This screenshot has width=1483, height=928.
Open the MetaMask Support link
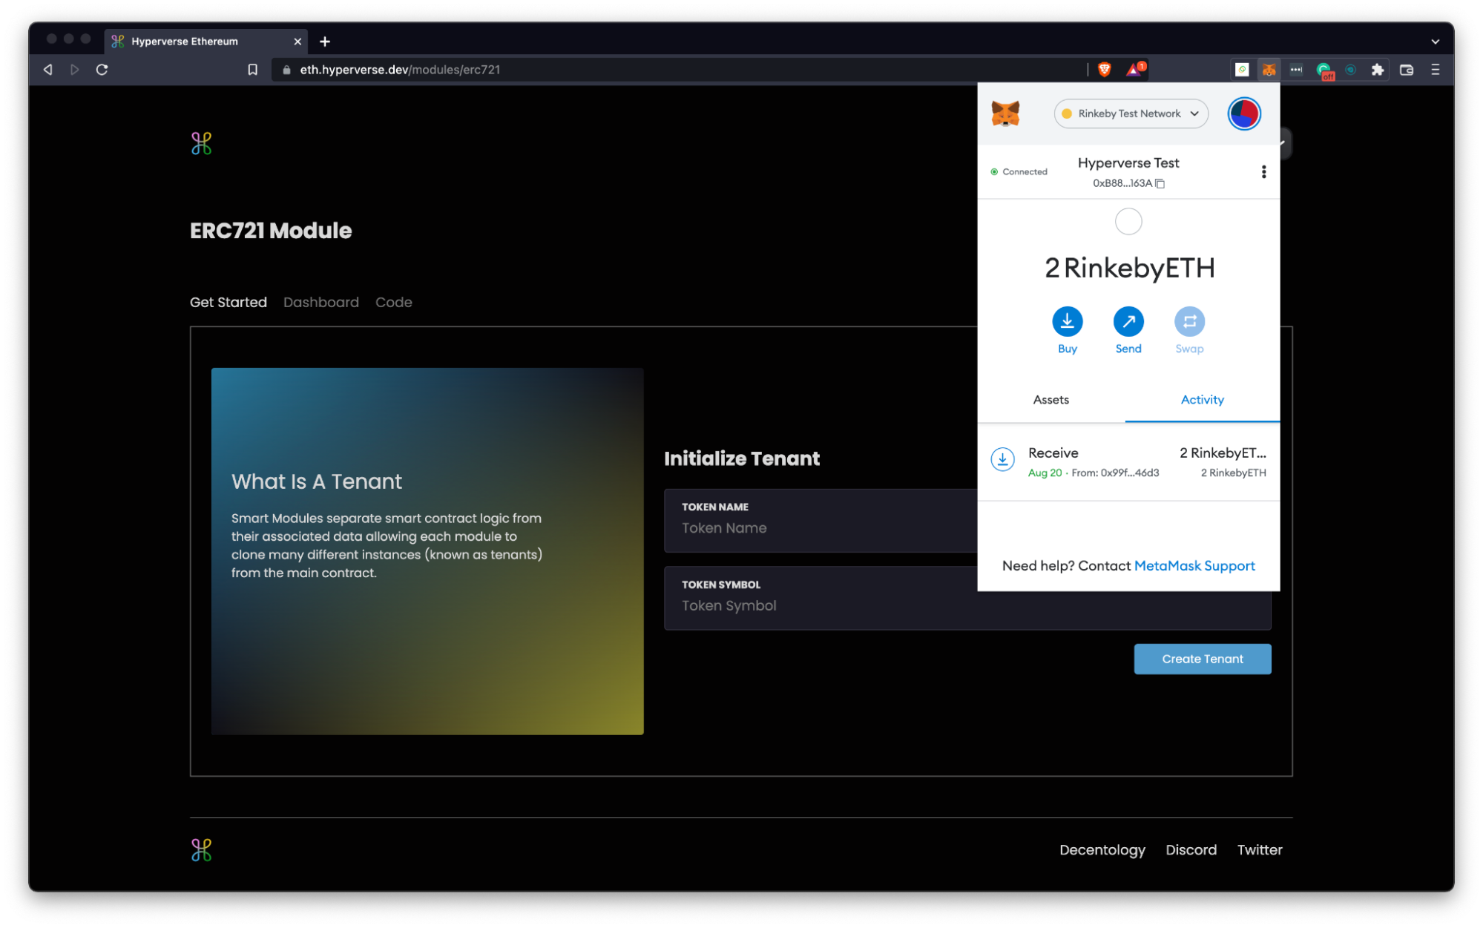tap(1194, 566)
